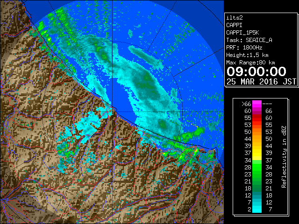Screen dimensions: 299x224
Task: Click the 09:00:00 timestamp
Action: click(256, 71)
